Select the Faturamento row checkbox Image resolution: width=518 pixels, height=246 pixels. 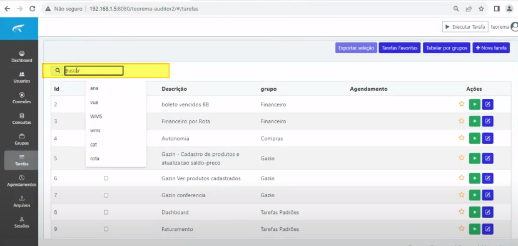(106, 229)
